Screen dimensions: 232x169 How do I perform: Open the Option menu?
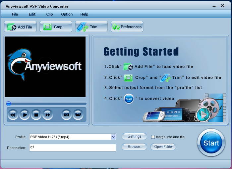[x=67, y=14]
